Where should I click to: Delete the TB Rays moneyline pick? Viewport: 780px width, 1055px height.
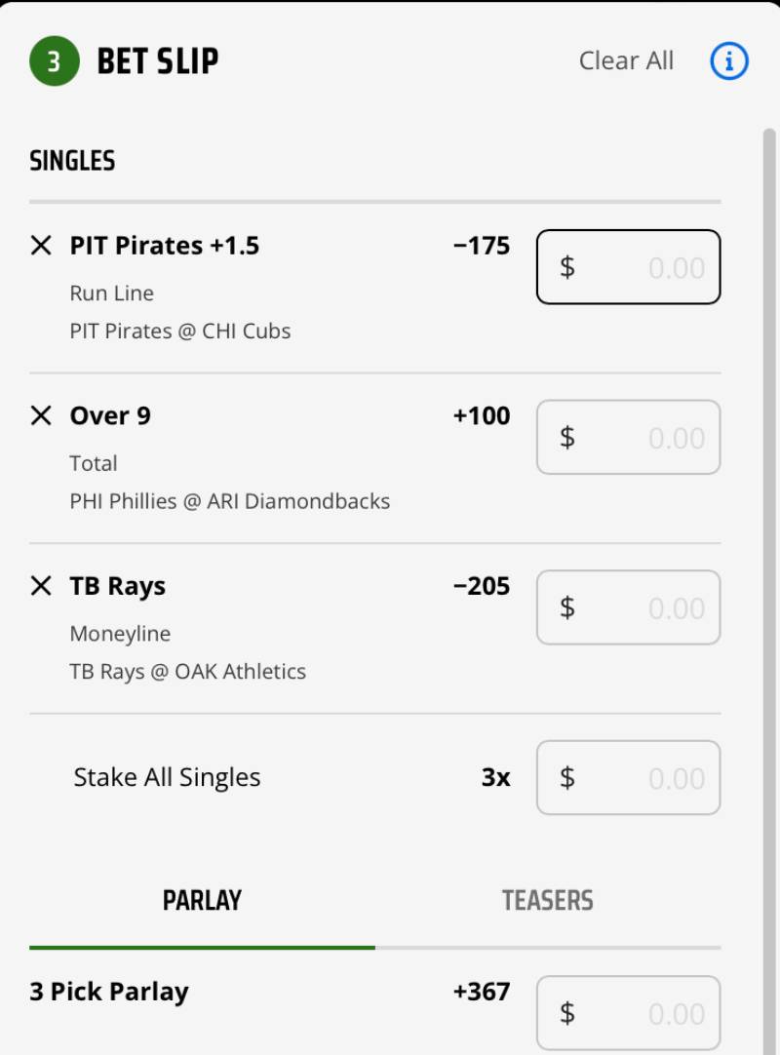[x=41, y=586]
